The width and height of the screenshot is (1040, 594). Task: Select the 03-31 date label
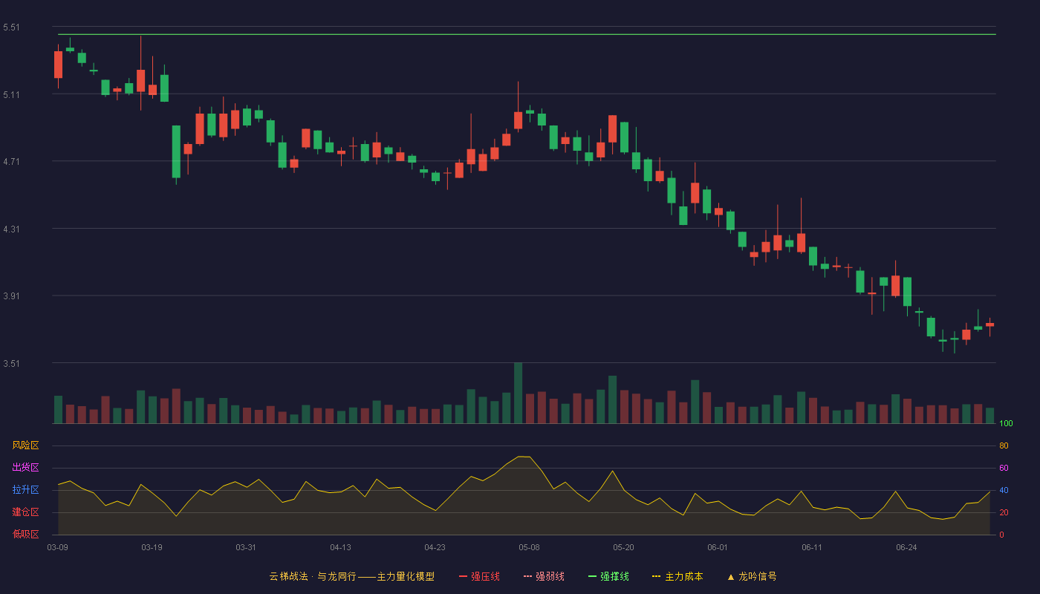[x=246, y=547]
